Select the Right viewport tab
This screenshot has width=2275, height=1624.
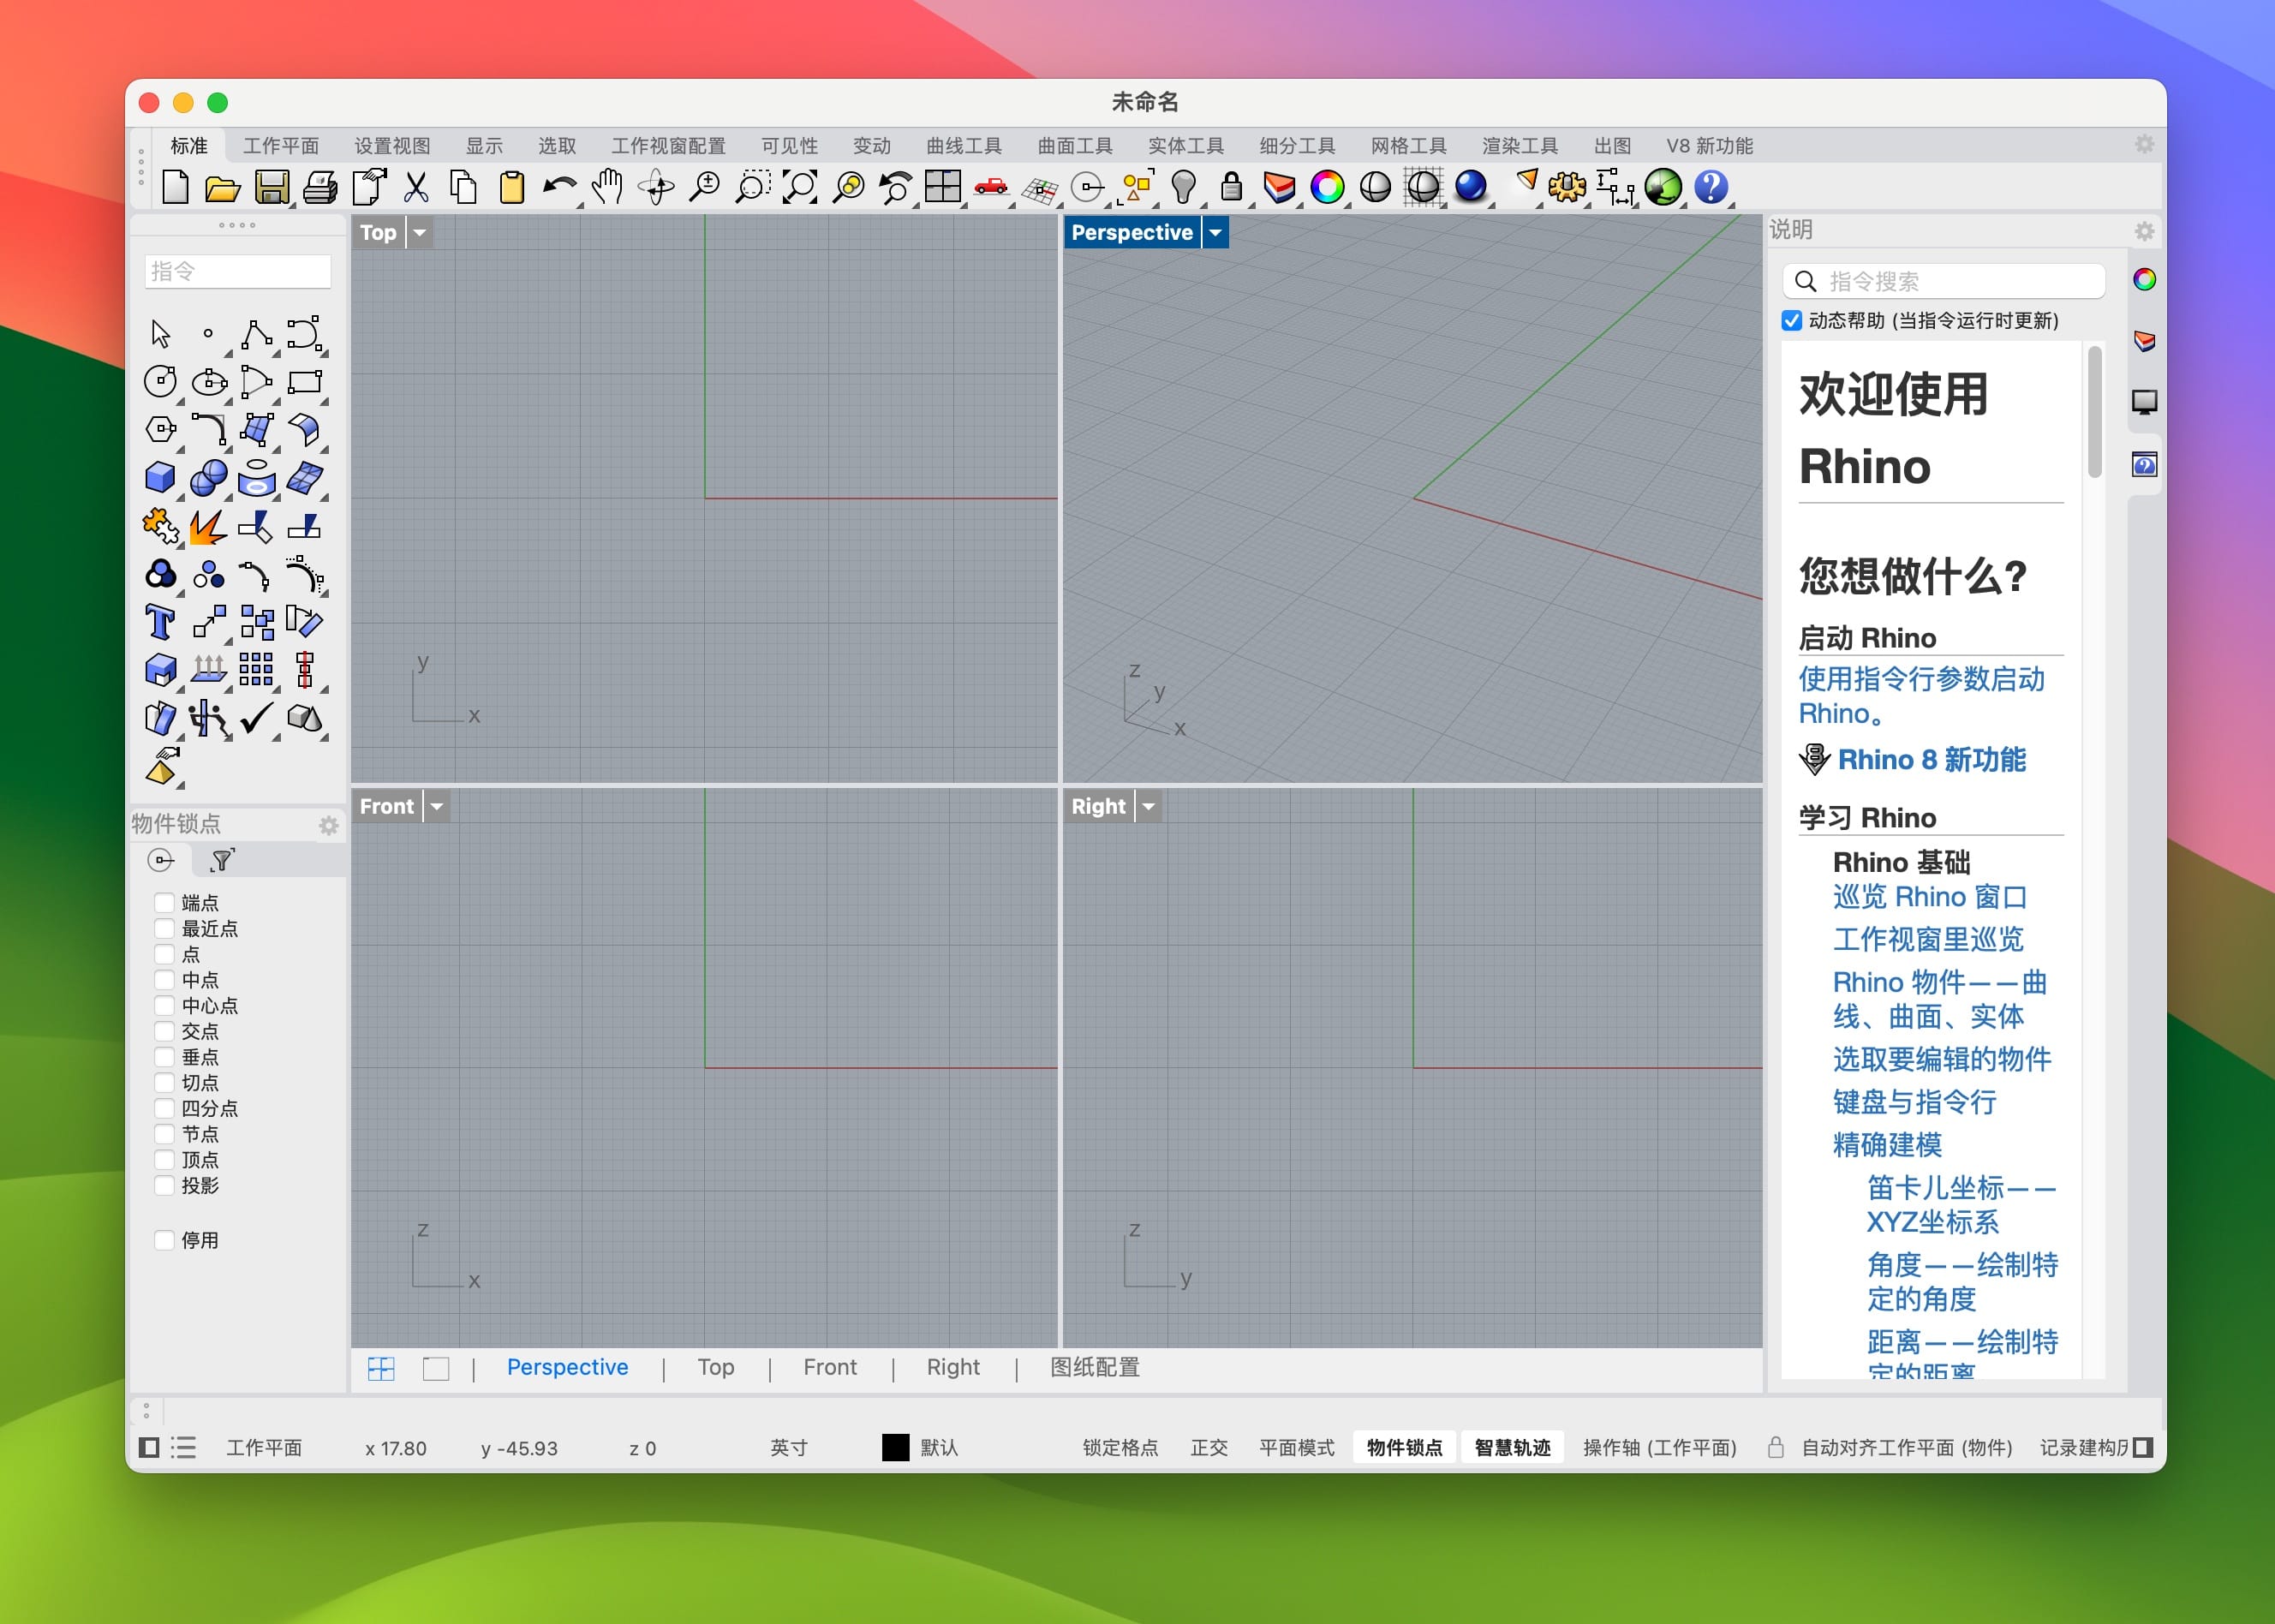point(952,1367)
